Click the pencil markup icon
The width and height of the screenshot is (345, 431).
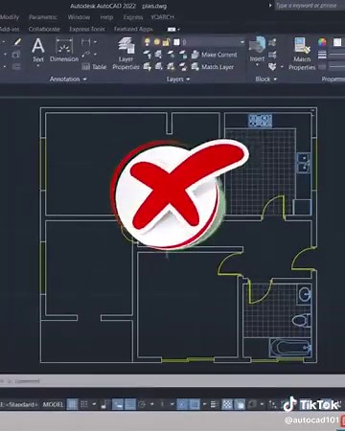pyautogui.click(x=17, y=42)
